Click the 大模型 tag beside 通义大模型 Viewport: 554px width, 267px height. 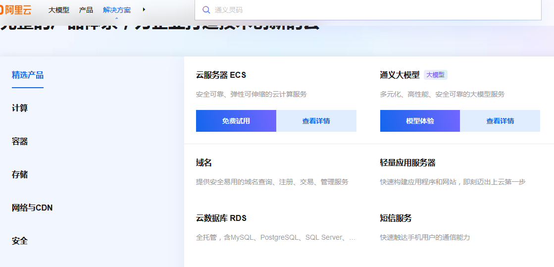tap(435, 75)
